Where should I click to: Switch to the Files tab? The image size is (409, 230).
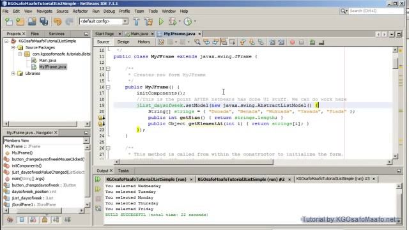(35, 34)
